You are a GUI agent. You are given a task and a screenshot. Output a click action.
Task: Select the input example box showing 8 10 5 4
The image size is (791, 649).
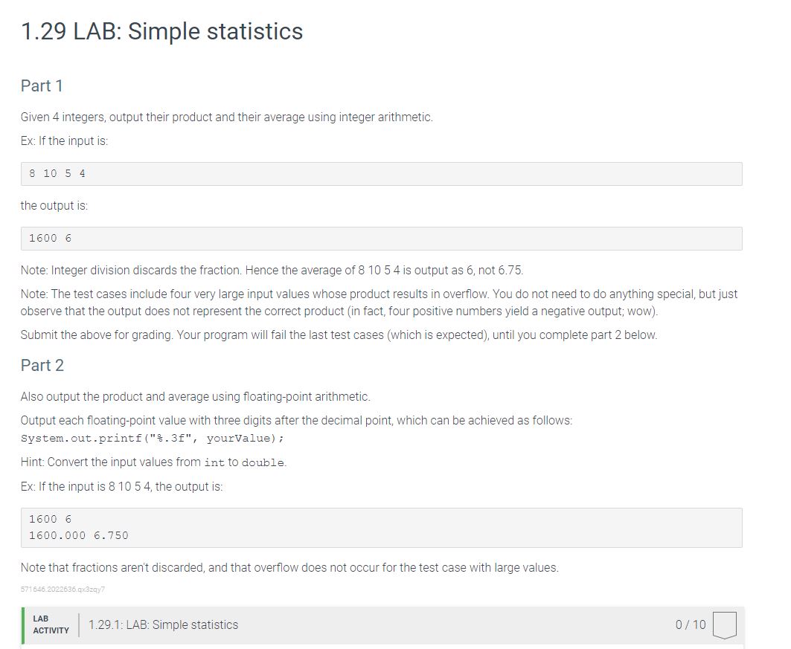[x=381, y=173]
